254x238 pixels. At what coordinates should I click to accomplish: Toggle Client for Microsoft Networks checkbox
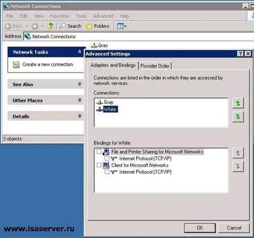click(99, 165)
